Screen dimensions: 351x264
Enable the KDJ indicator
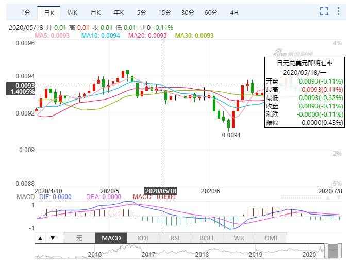click(143, 238)
